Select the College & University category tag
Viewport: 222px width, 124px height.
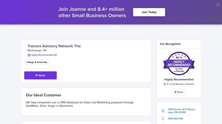click(37, 62)
